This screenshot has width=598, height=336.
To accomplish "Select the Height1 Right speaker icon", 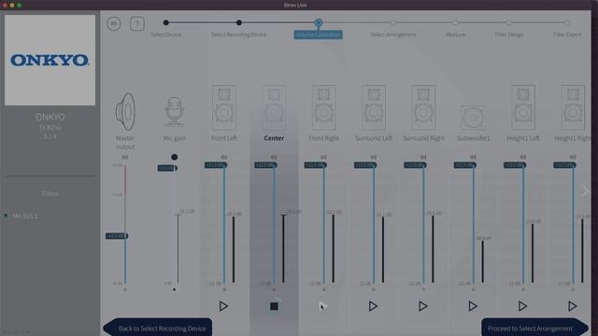I will 573,108.
